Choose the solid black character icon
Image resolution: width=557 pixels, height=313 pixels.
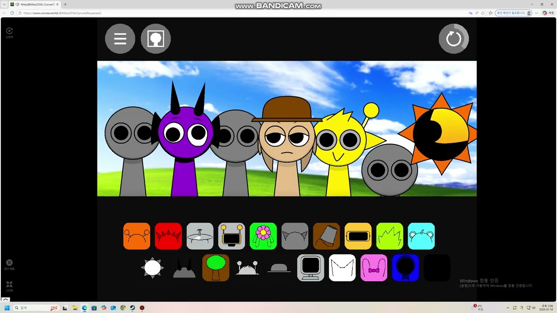[x=437, y=268]
